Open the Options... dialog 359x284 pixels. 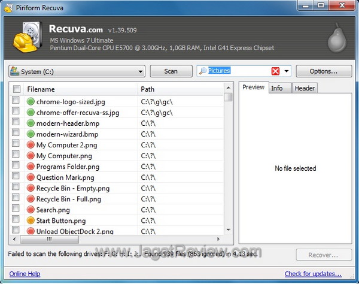(324, 71)
